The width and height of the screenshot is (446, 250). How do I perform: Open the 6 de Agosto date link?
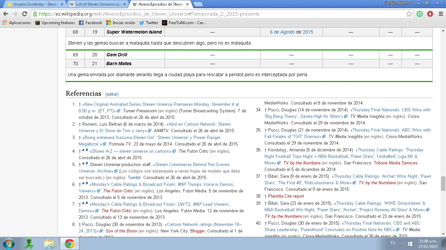coord(282,32)
